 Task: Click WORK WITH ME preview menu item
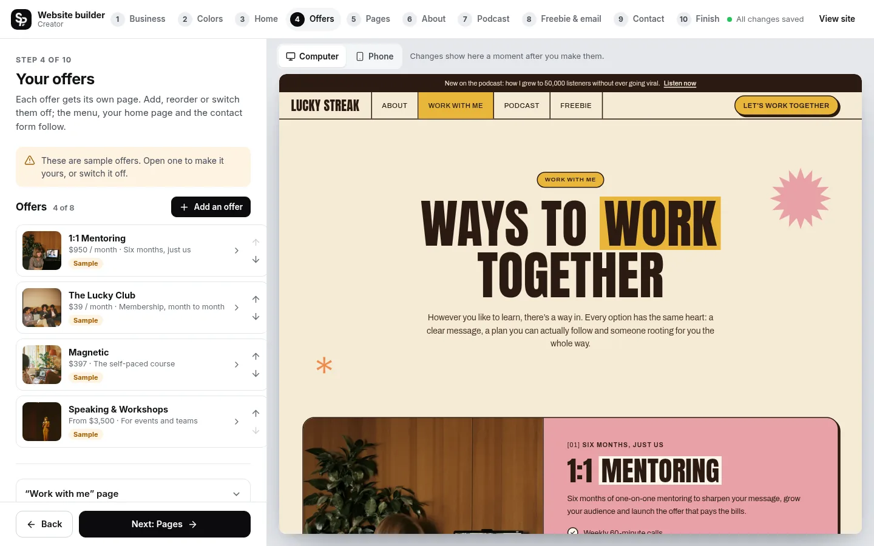tap(456, 106)
